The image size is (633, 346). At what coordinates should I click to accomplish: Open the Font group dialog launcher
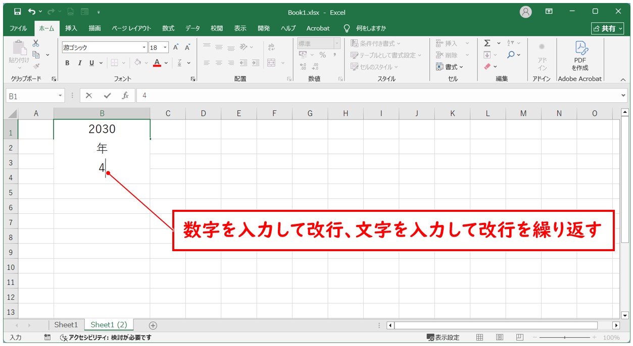tap(193, 79)
